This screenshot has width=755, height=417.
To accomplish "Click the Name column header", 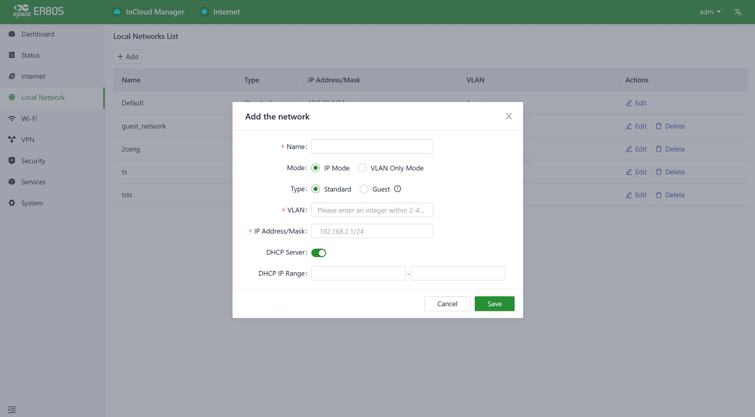I will click(x=131, y=80).
